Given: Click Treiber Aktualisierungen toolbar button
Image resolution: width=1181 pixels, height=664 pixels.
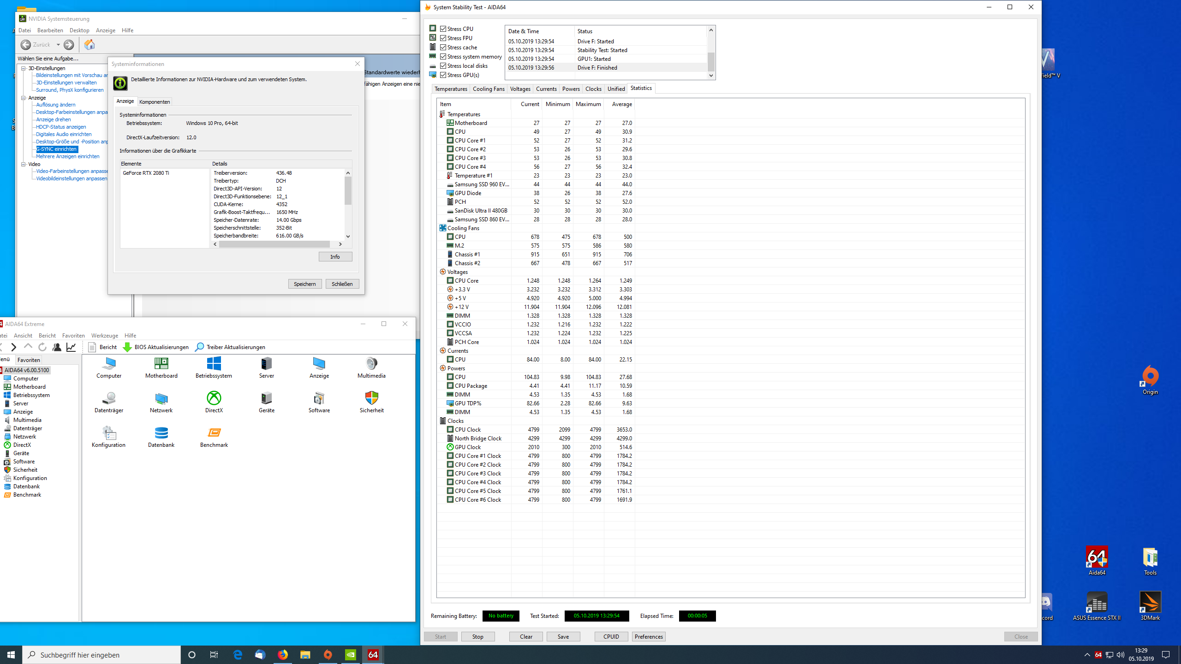Looking at the screenshot, I should (x=230, y=347).
